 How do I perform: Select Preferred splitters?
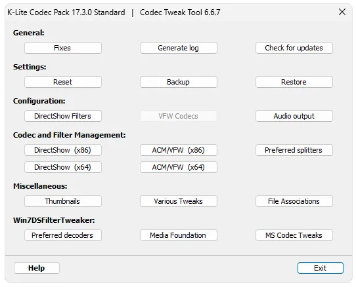click(x=294, y=150)
